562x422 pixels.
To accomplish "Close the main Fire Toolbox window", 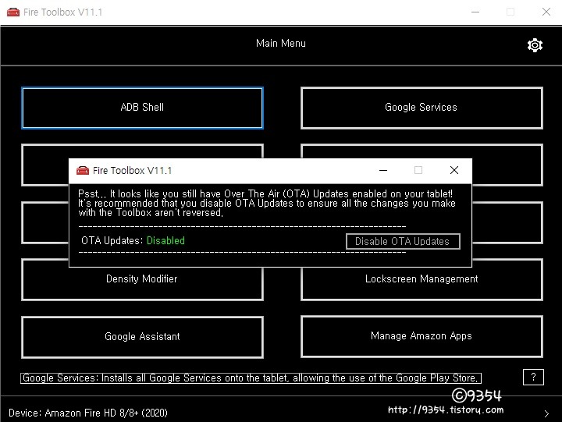I will 546,12.
